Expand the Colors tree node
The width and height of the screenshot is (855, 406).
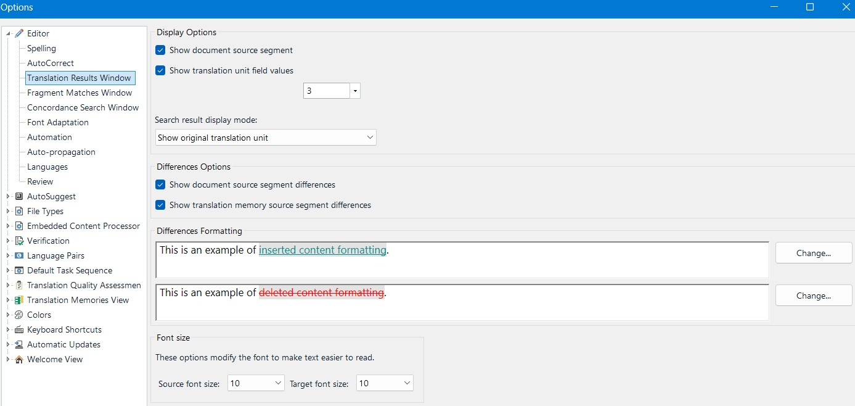point(9,315)
